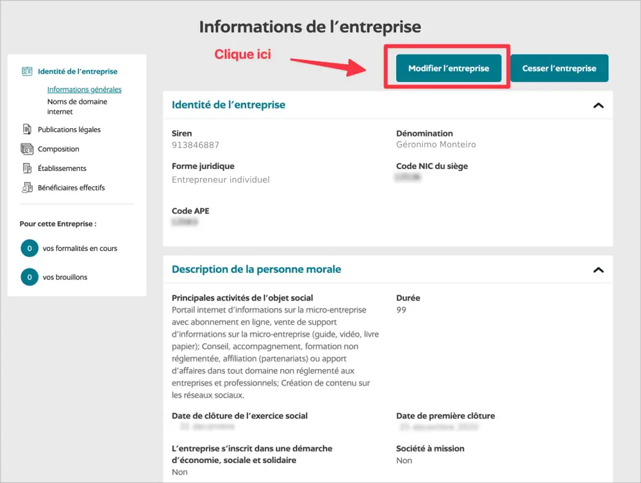Click the Identité de l'entreprise sidebar icon
Viewport: 641px width, 483px height.
(x=27, y=72)
